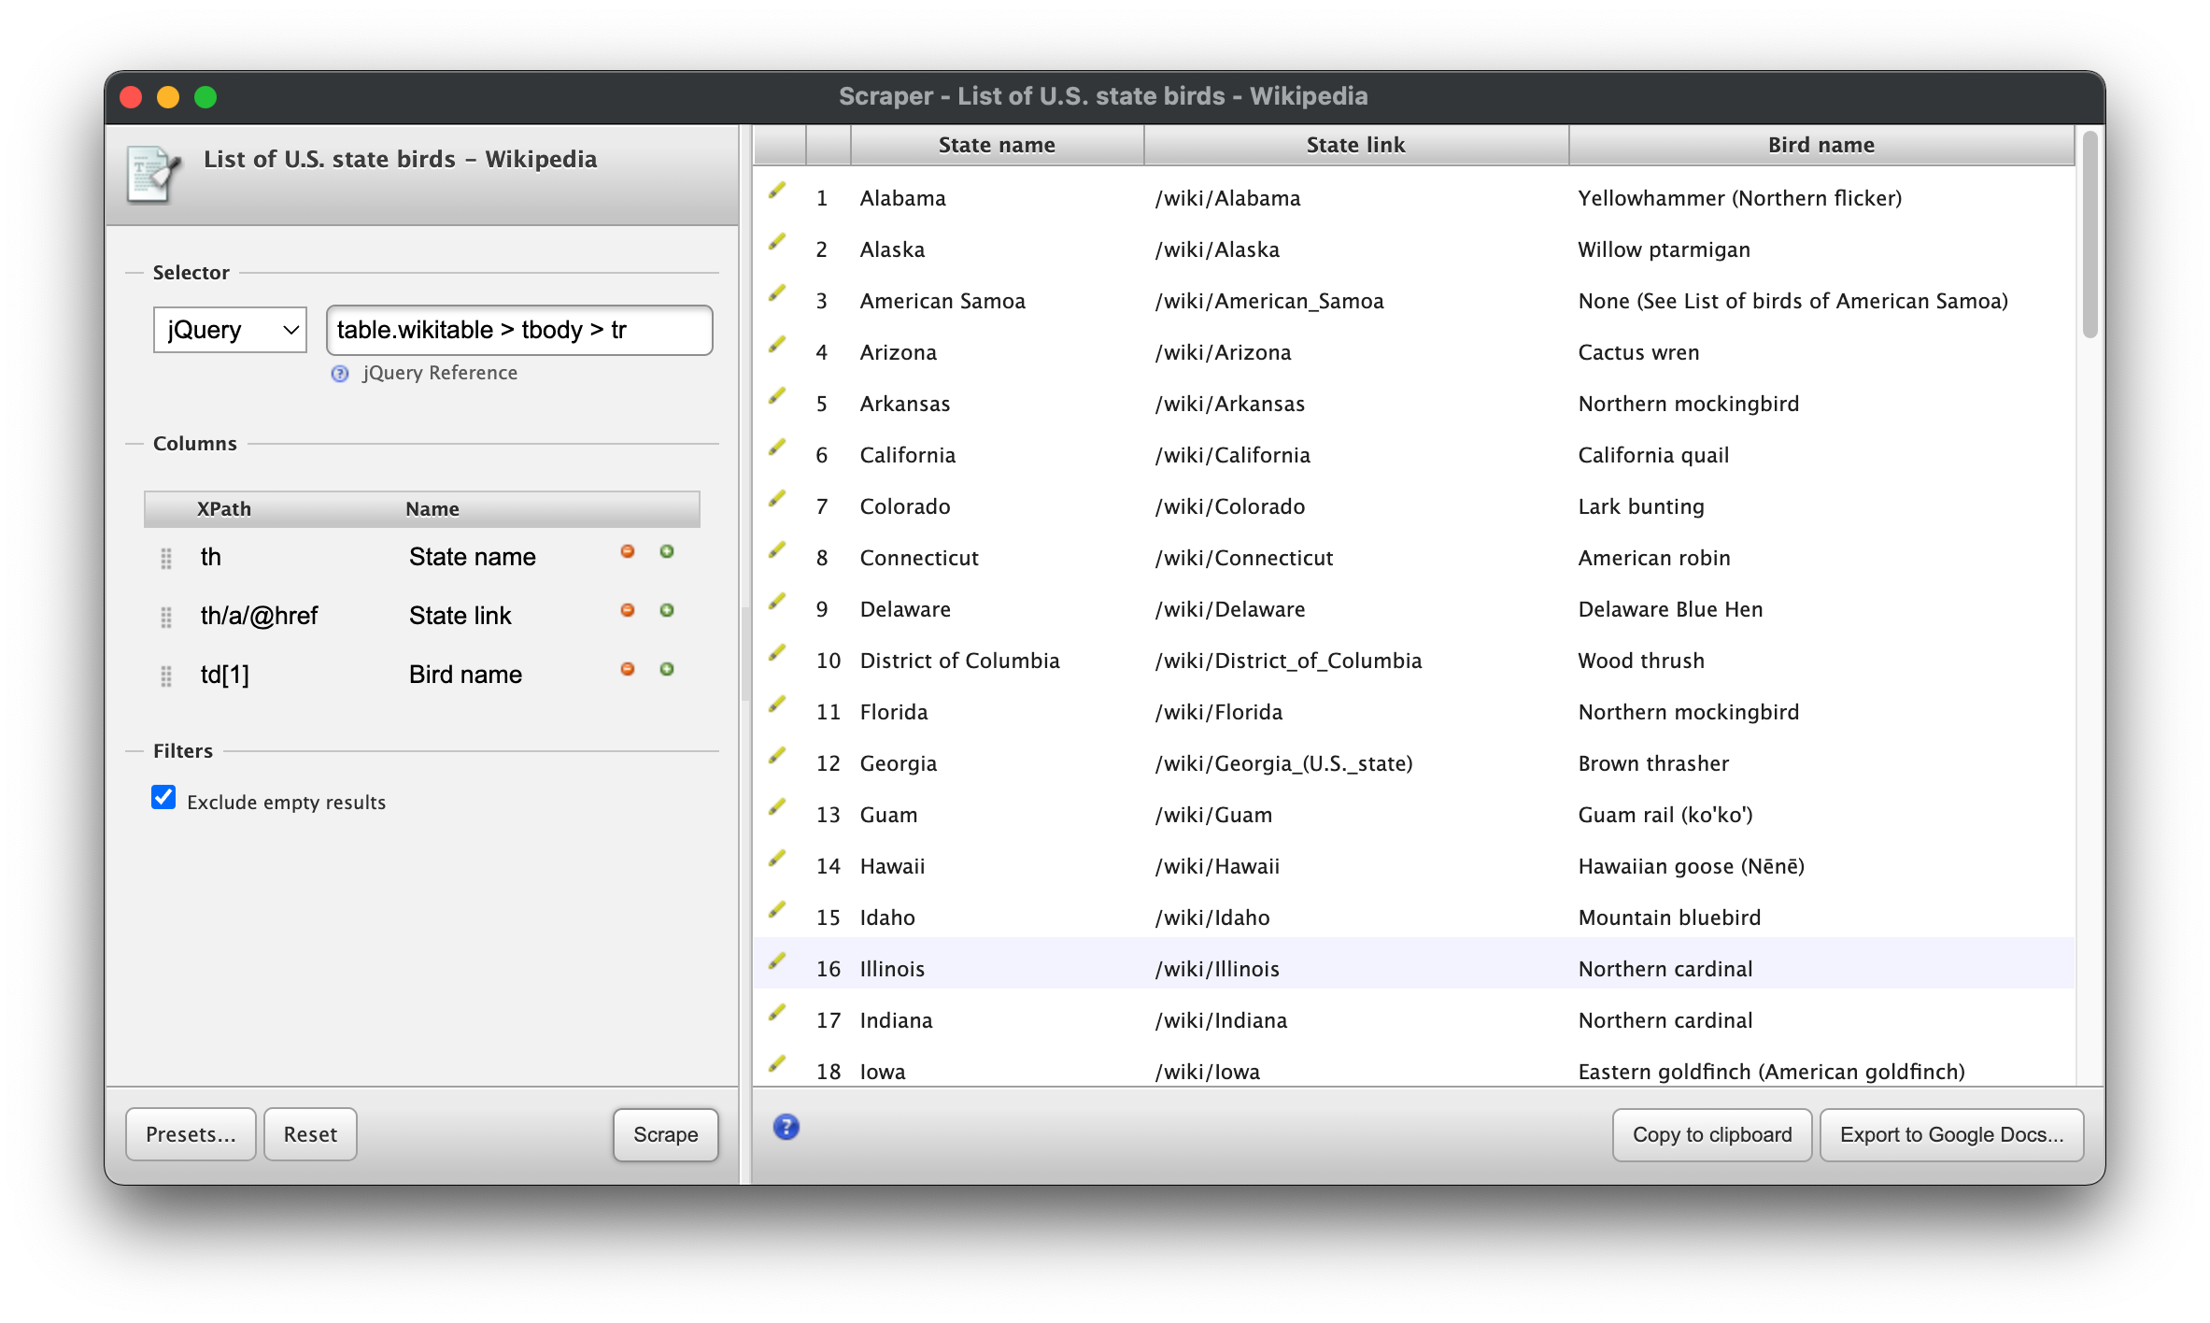Image resolution: width=2210 pixels, height=1323 pixels.
Task: Remove the Bird name column with red icon
Action: tap(628, 669)
